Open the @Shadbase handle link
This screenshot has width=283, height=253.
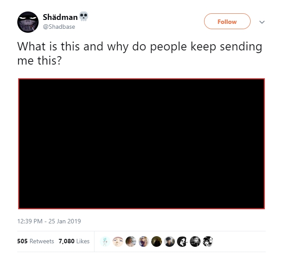(x=59, y=27)
